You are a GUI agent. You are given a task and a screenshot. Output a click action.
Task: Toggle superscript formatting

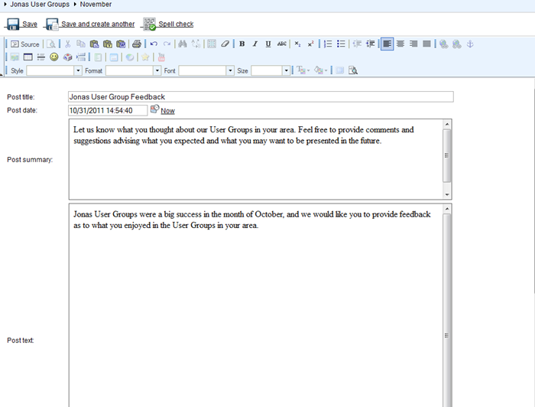[x=310, y=44]
